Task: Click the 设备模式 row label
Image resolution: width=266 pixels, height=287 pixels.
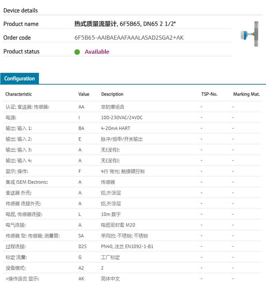Action: 15,268
